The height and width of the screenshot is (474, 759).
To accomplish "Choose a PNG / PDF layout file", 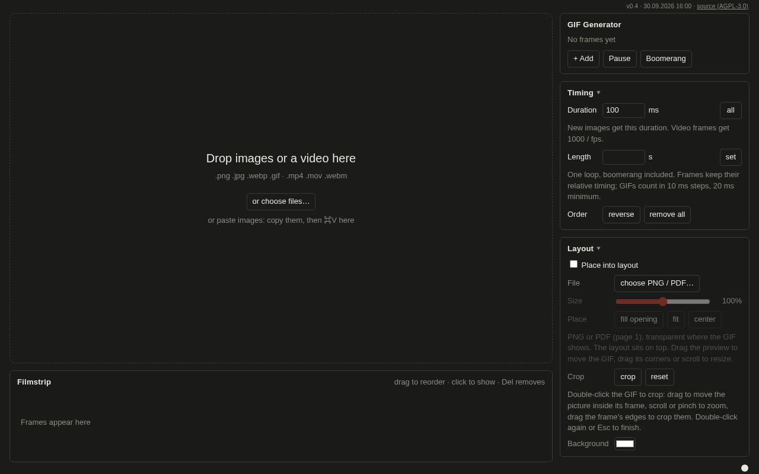I will 656,283.
